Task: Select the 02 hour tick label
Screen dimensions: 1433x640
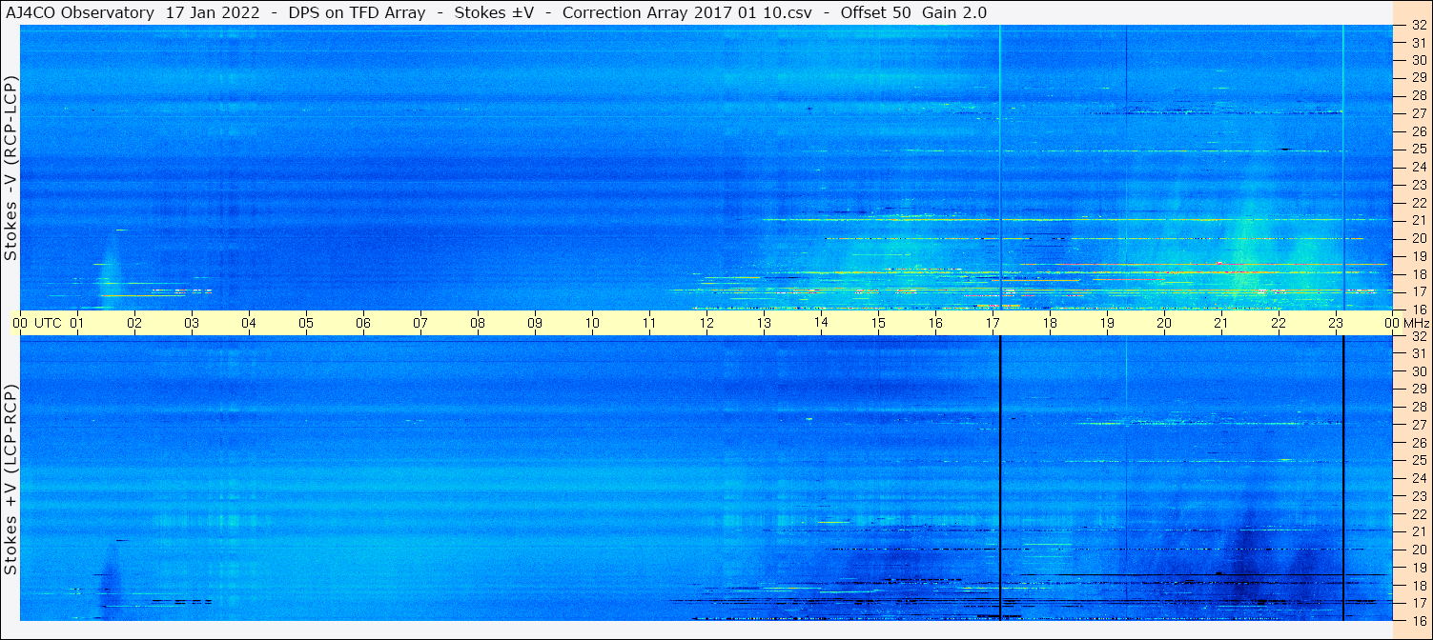Action: pos(134,323)
